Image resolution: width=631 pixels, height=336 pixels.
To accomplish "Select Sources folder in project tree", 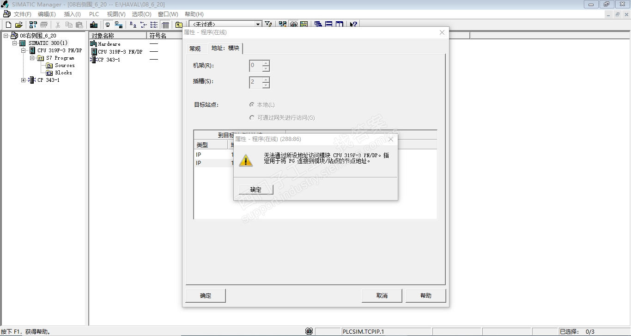I will (65, 65).
